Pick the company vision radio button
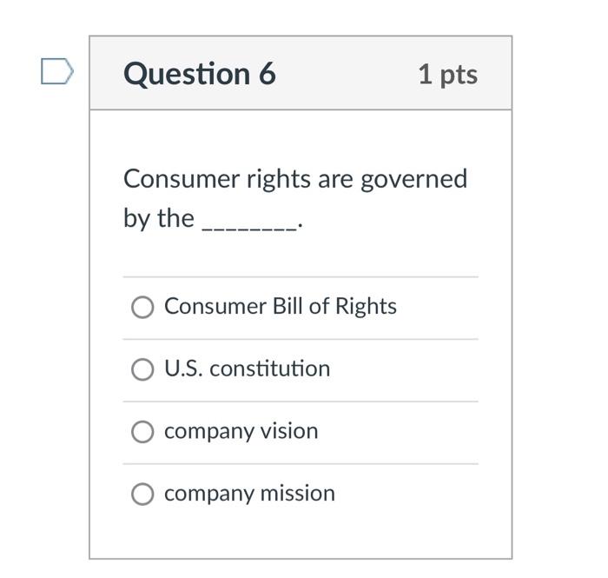This screenshot has height=578, width=608. click(142, 432)
